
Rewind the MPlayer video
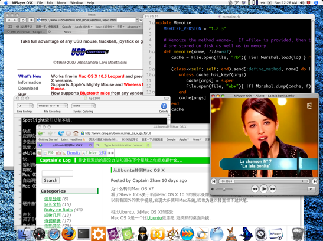(255, 188)
